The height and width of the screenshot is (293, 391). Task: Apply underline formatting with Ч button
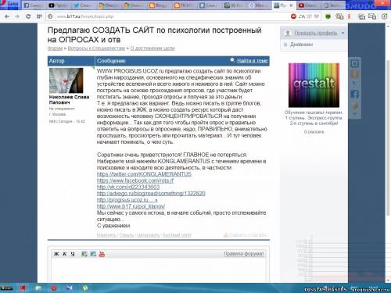click(73, 254)
